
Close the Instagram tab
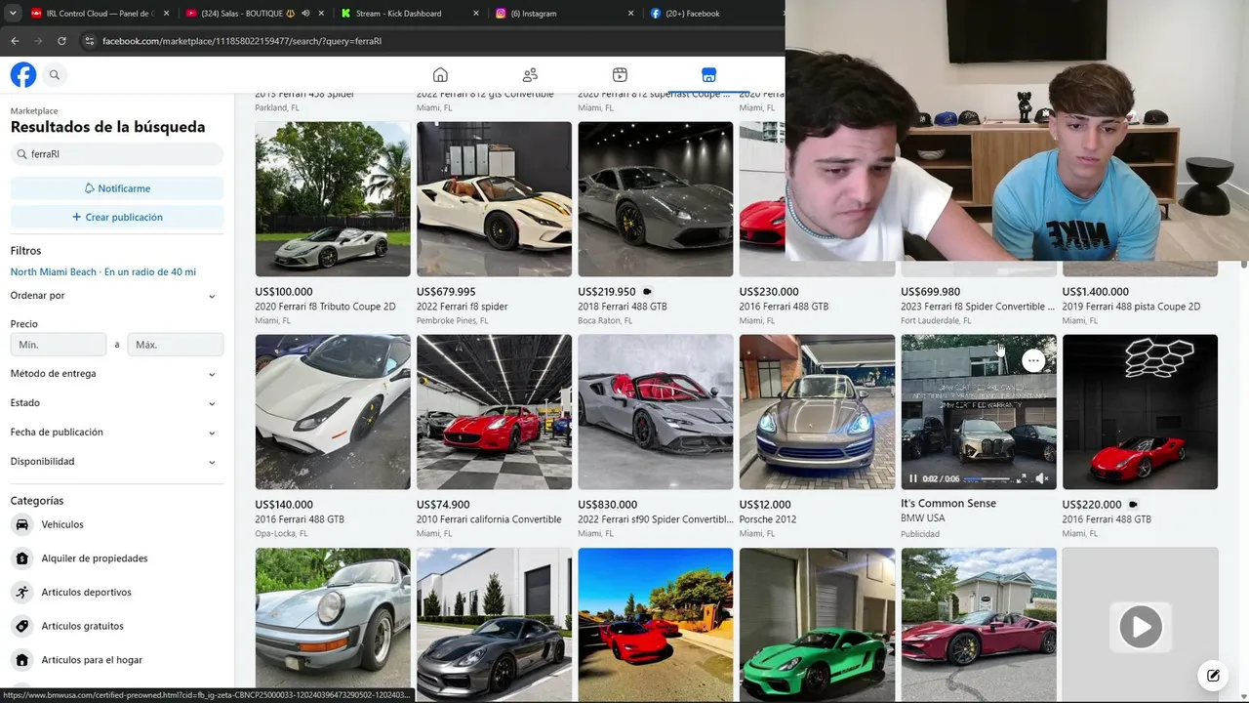630,14
